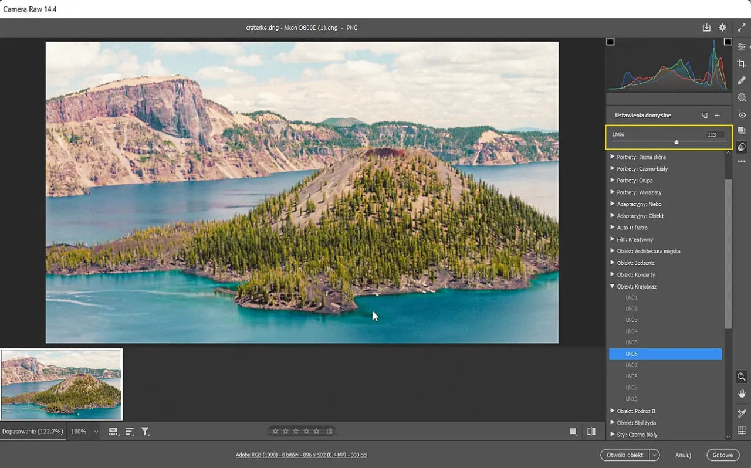The image size is (751, 468).
Task: Click the LN06 preset amount slider
Action: (x=676, y=141)
